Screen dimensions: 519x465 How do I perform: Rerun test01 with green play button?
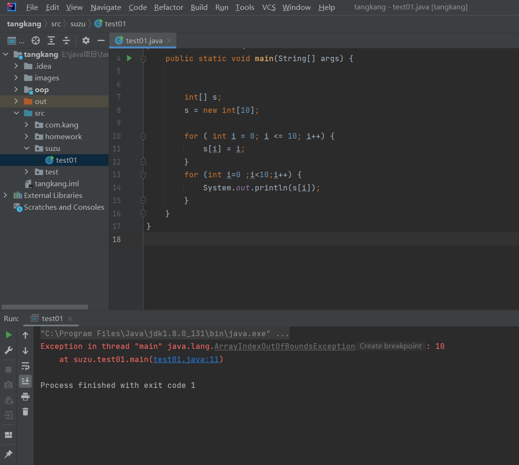pyautogui.click(x=8, y=335)
